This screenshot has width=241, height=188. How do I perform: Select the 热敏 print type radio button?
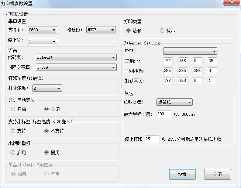[128, 30]
